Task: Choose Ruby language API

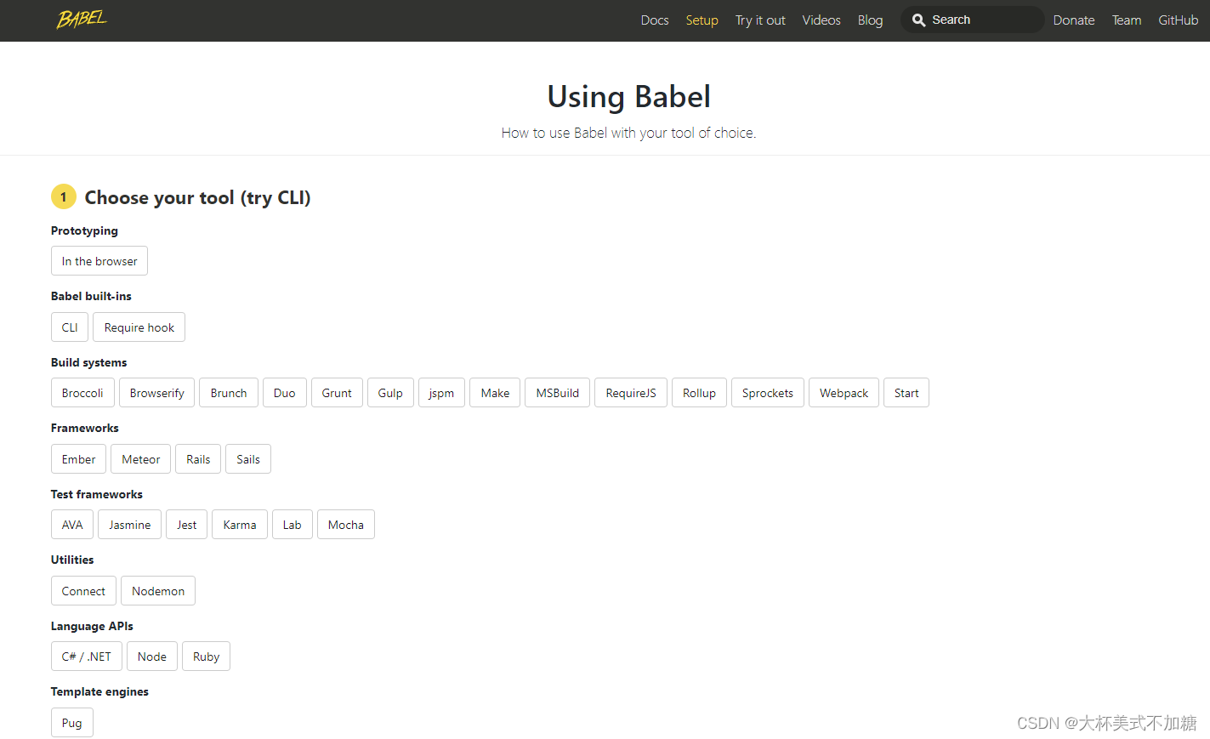Action: click(x=206, y=657)
